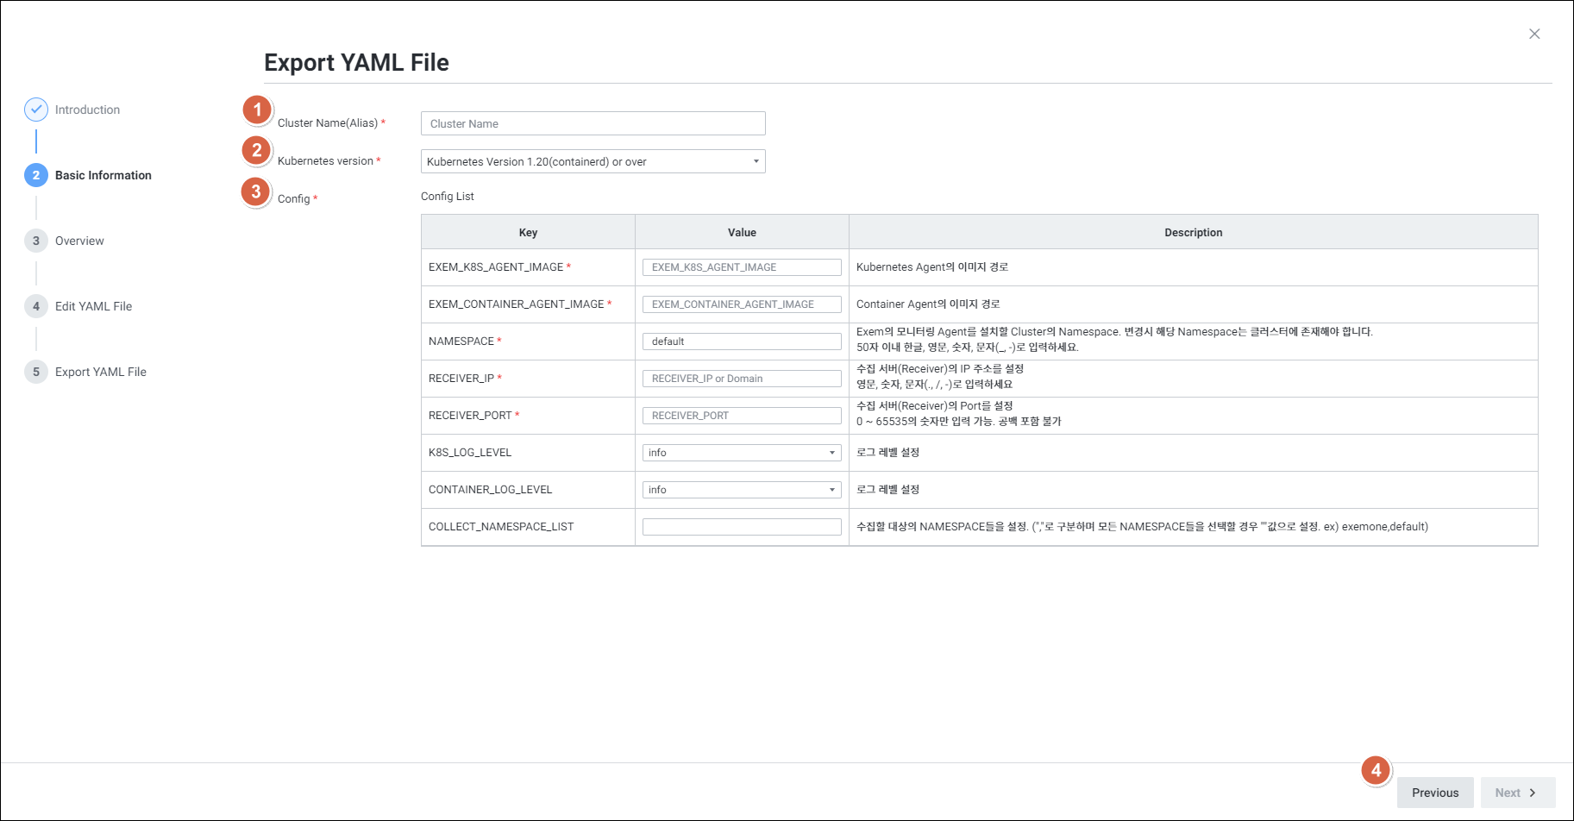1574x821 pixels.
Task: Click the NAMESPACE value field showing default
Action: point(742,342)
